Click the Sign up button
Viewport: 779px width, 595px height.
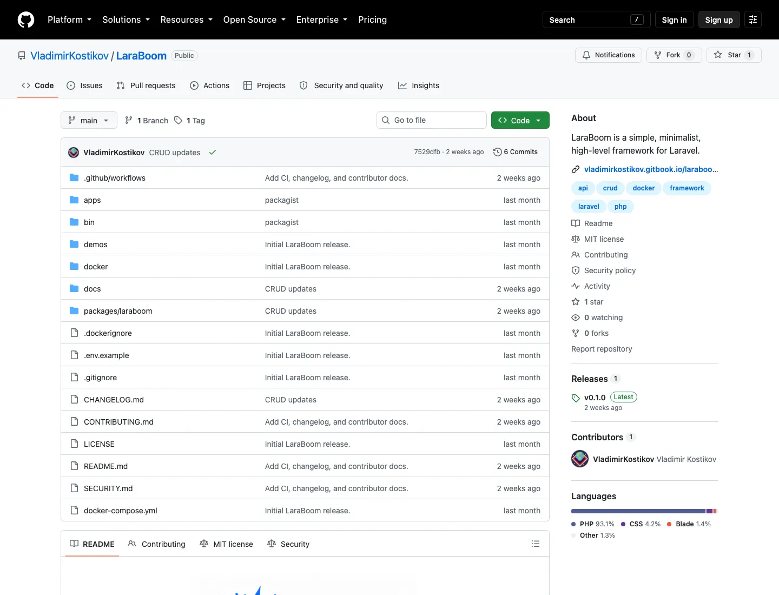pos(719,19)
